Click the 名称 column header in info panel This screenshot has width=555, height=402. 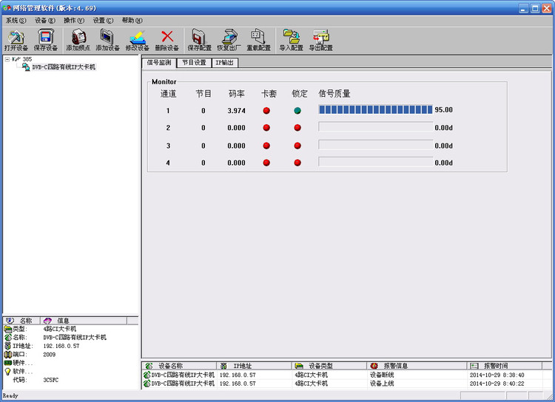pyautogui.click(x=21, y=321)
